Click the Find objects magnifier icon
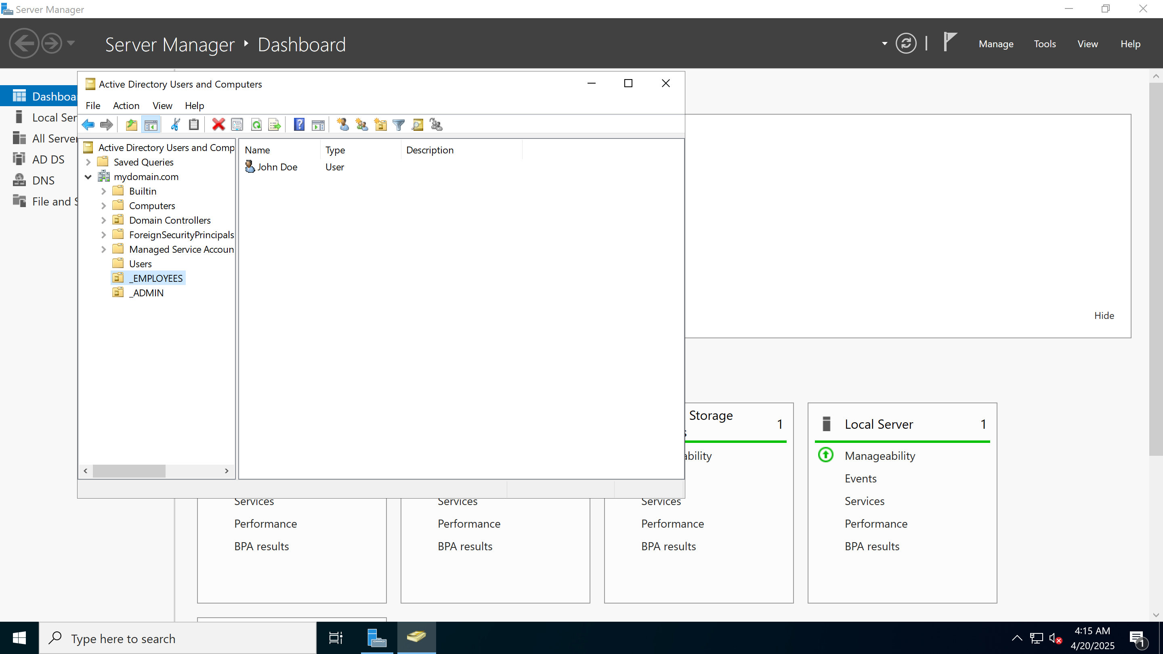The height and width of the screenshot is (654, 1163). [418, 125]
